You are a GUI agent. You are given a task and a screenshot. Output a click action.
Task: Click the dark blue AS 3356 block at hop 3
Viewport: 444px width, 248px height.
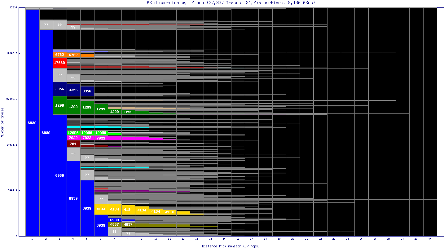click(x=60, y=89)
